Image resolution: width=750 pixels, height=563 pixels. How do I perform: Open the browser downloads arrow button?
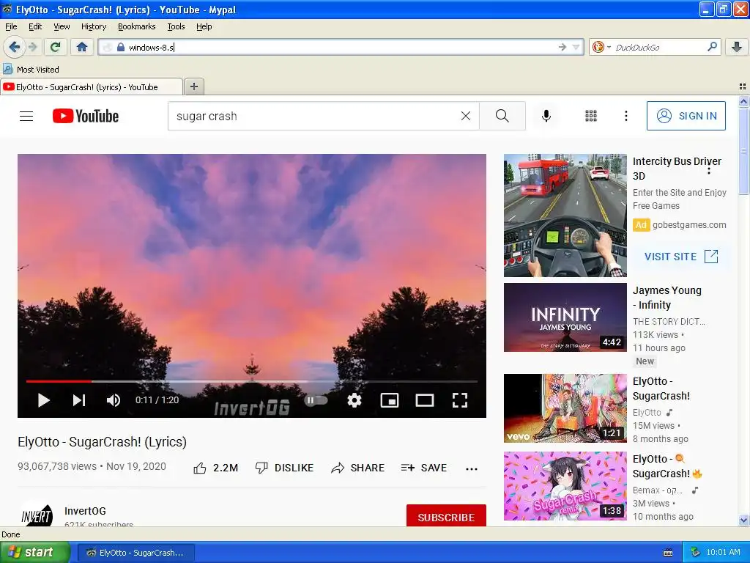737,47
